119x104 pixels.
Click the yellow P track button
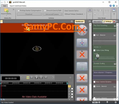69,86
